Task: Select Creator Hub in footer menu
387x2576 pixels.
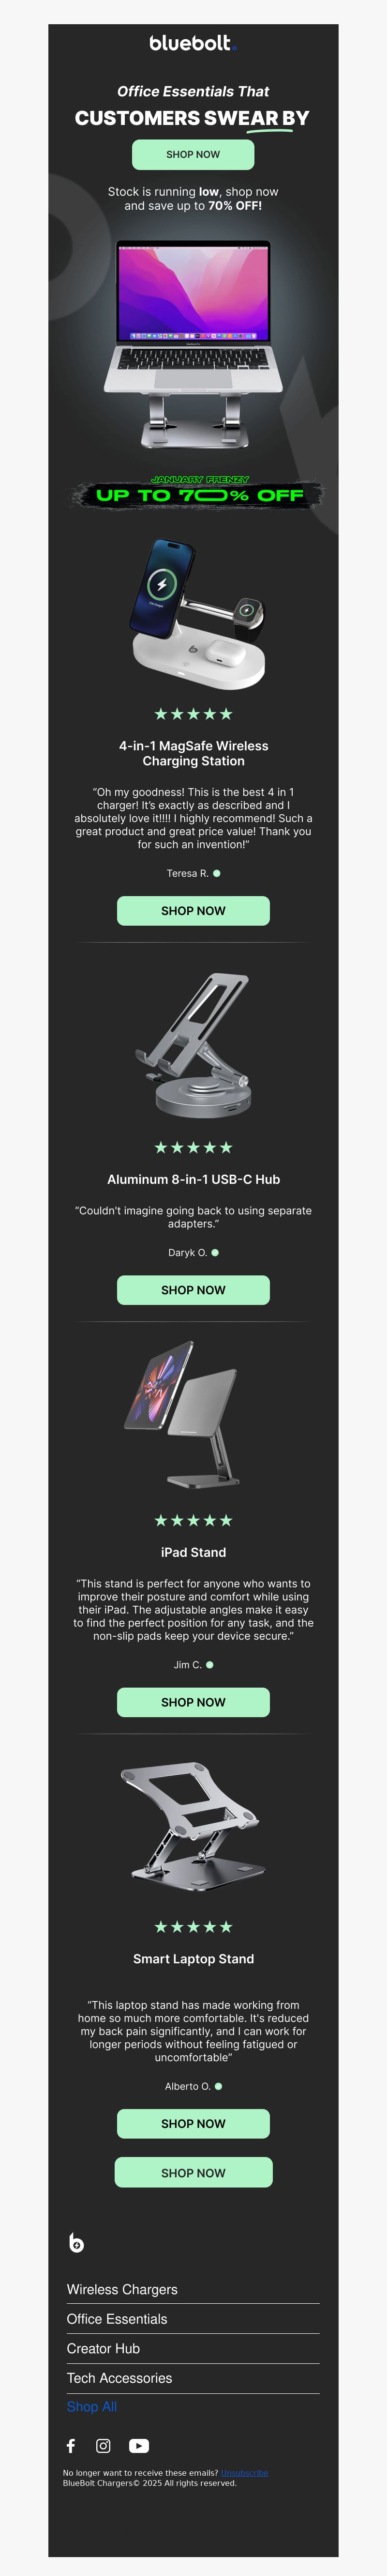Action: pos(193,2348)
